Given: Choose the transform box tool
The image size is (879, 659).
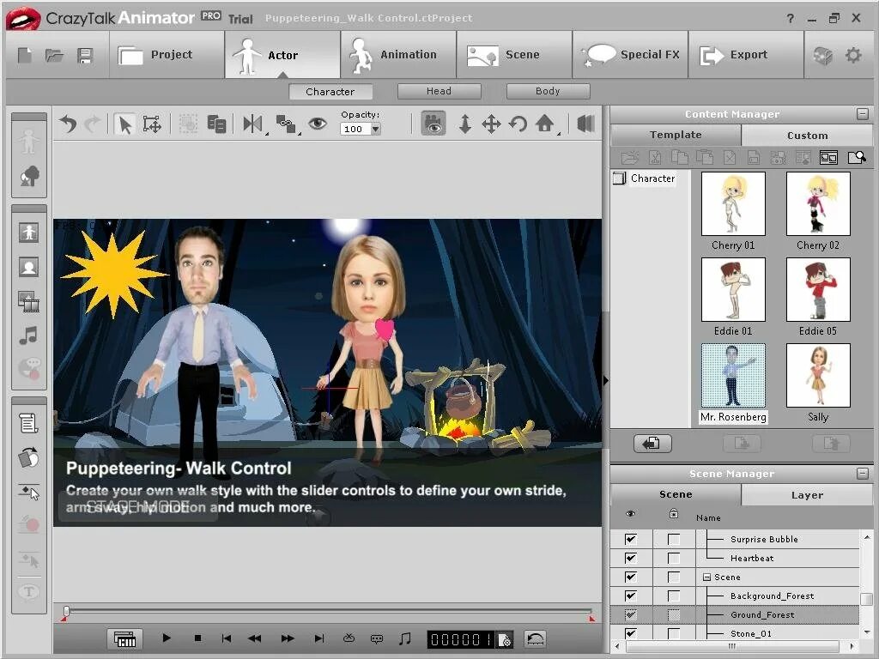Looking at the screenshot, I should tap(152, 124).
